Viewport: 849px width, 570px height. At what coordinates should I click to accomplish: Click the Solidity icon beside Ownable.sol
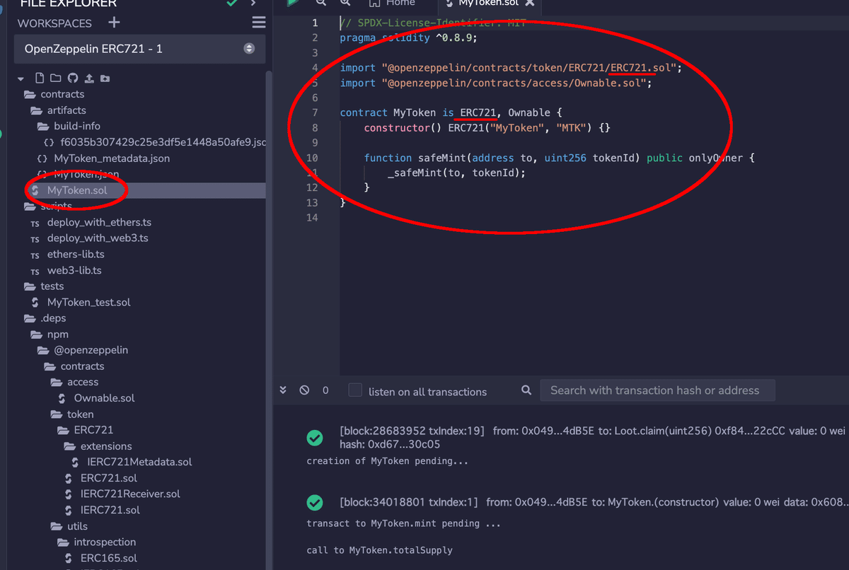tap(62, 398)
